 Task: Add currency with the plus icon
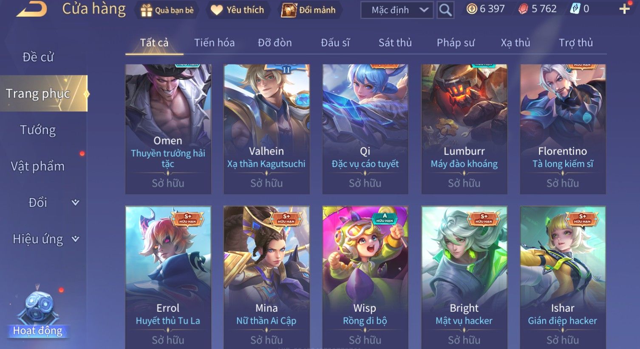coord(625,9)
